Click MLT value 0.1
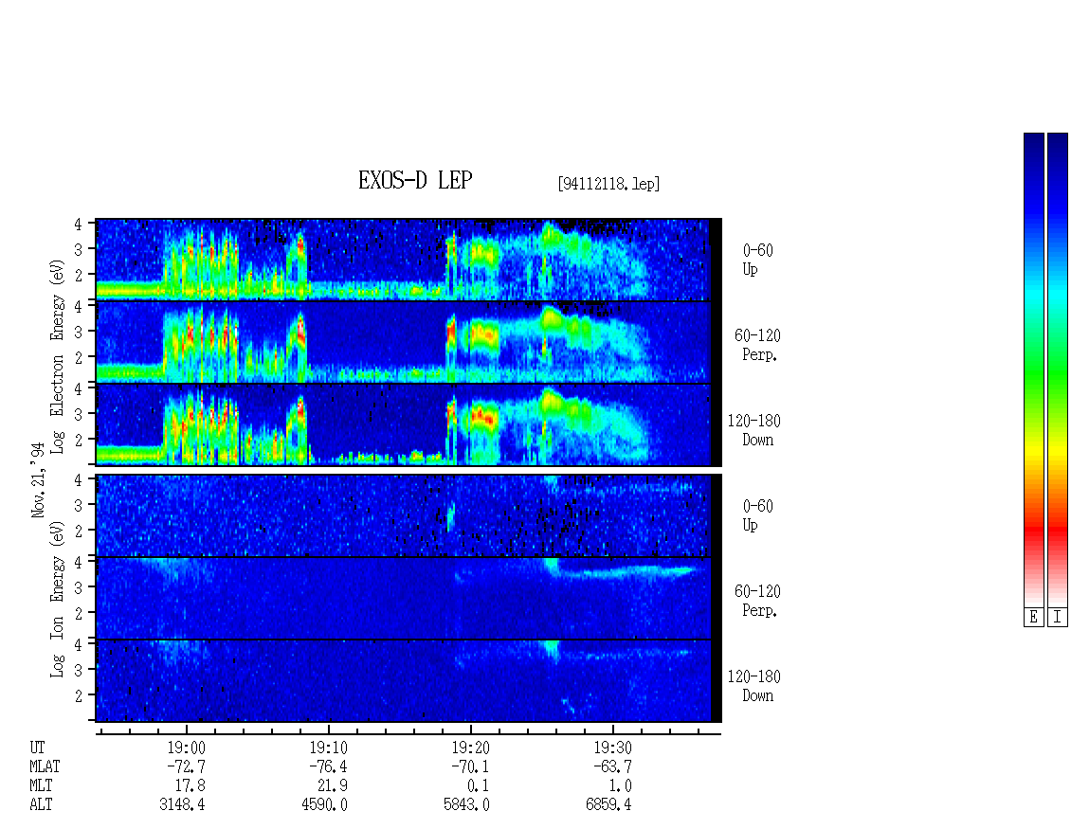Viewport: 1071px width, 829px height. tap(478, 786)
